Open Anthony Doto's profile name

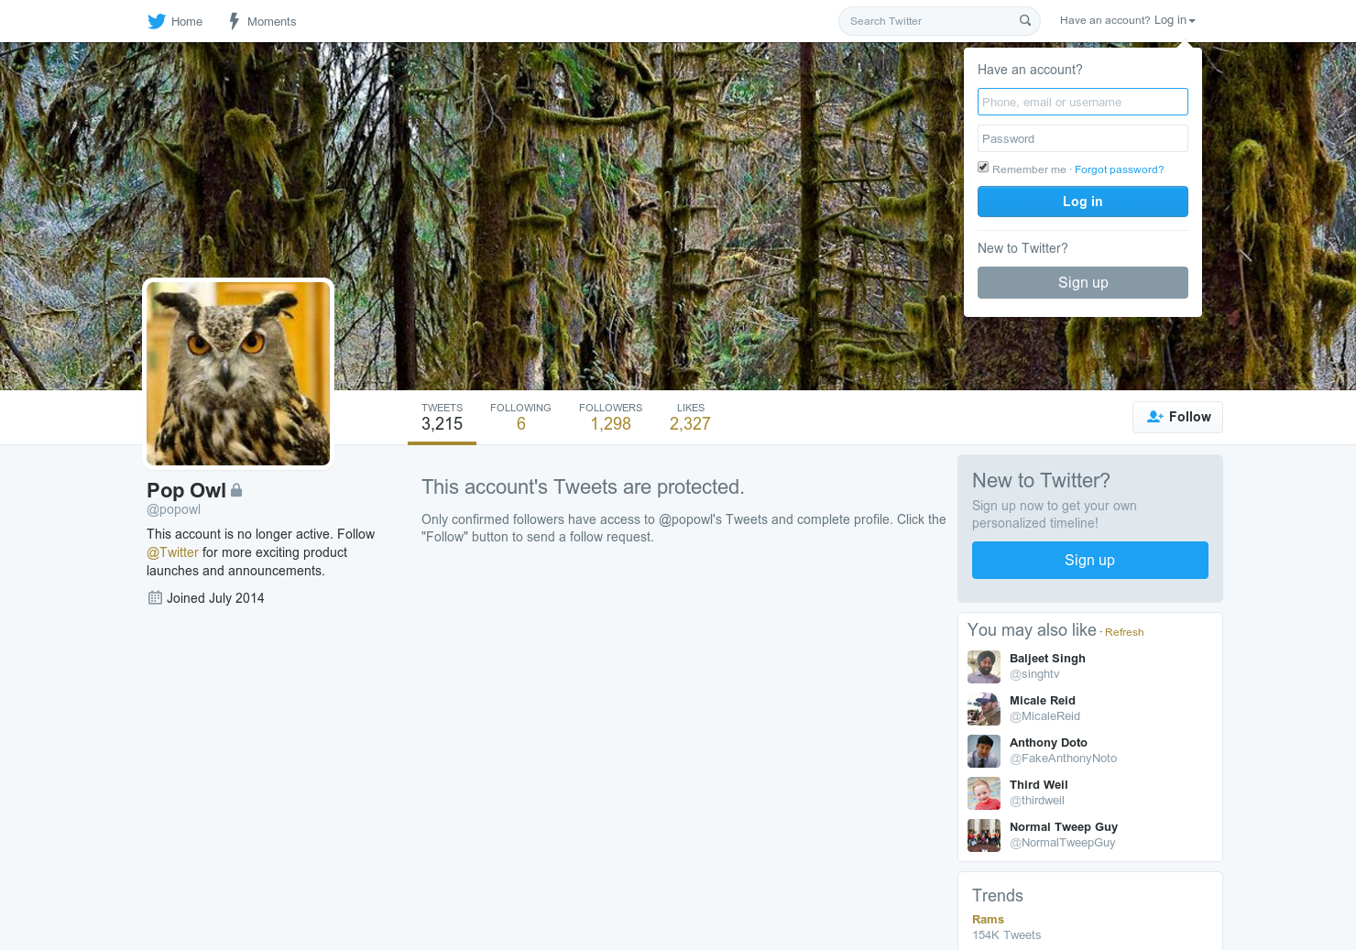[1048, 742]
